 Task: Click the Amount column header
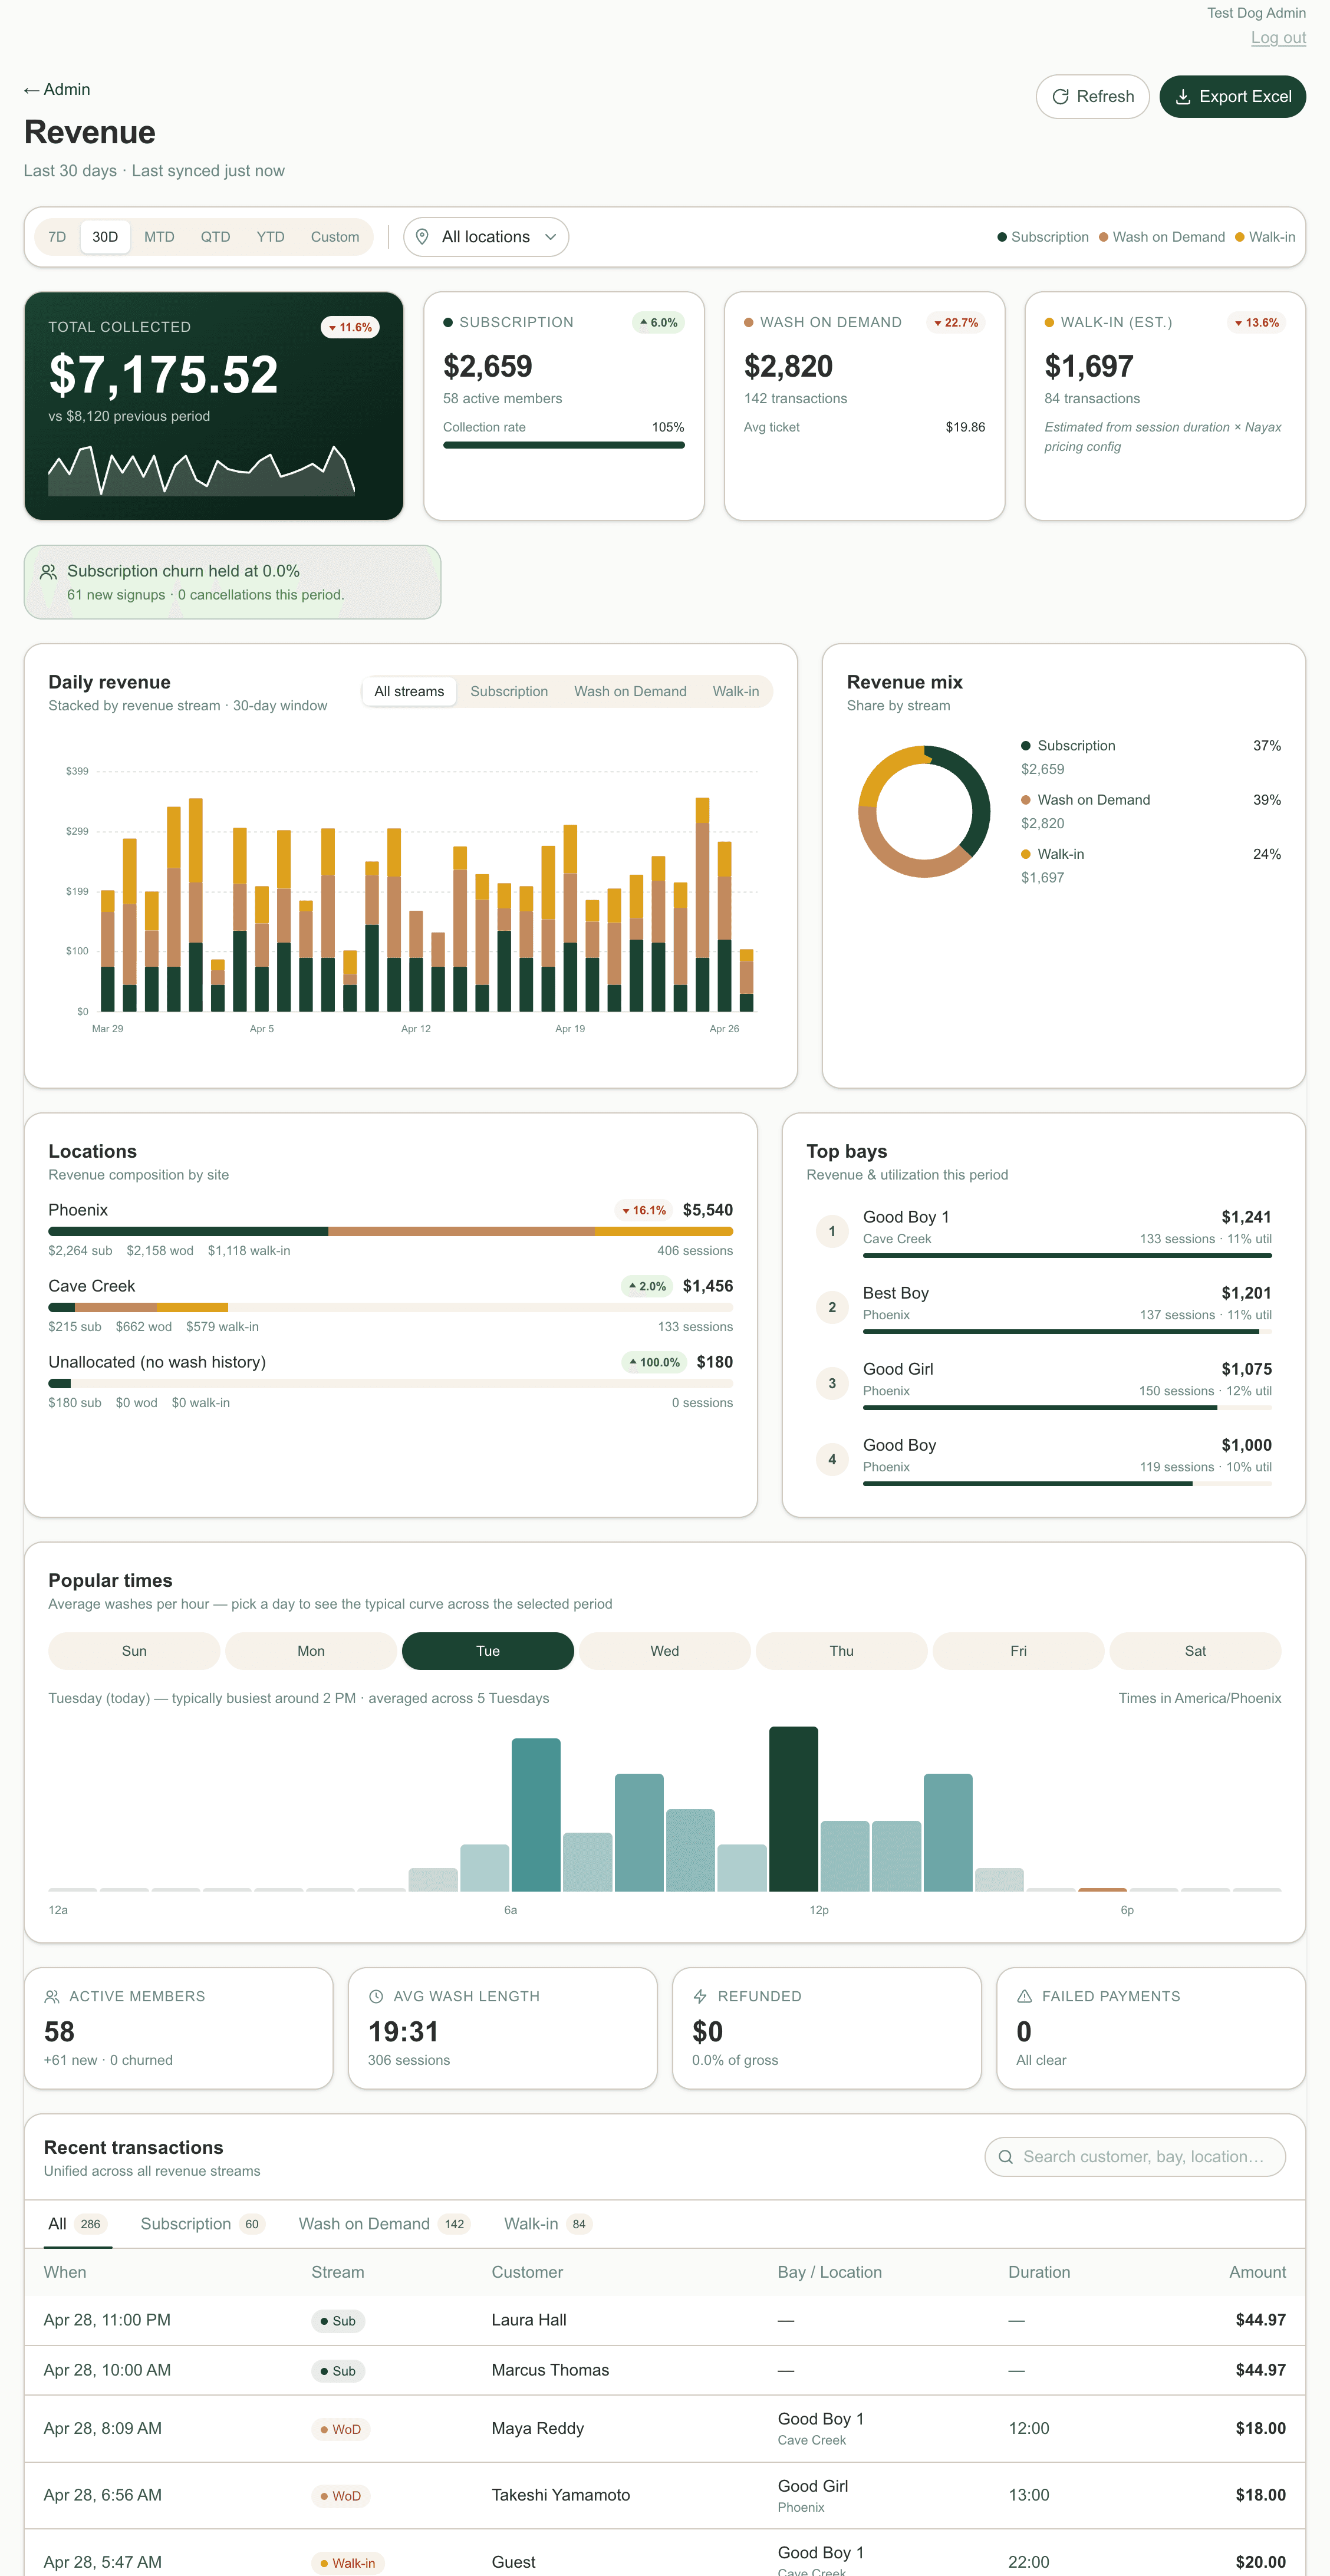[1257, 2272]
